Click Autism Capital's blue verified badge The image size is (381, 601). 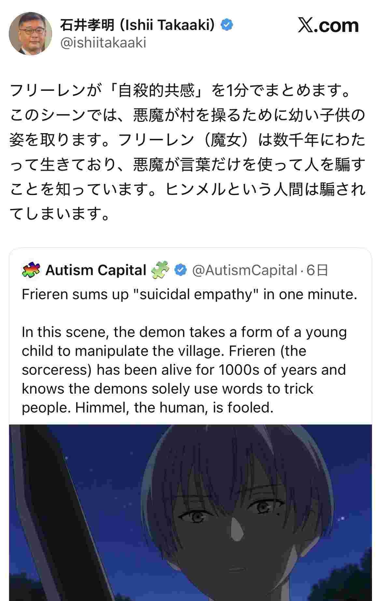(181, 270)
